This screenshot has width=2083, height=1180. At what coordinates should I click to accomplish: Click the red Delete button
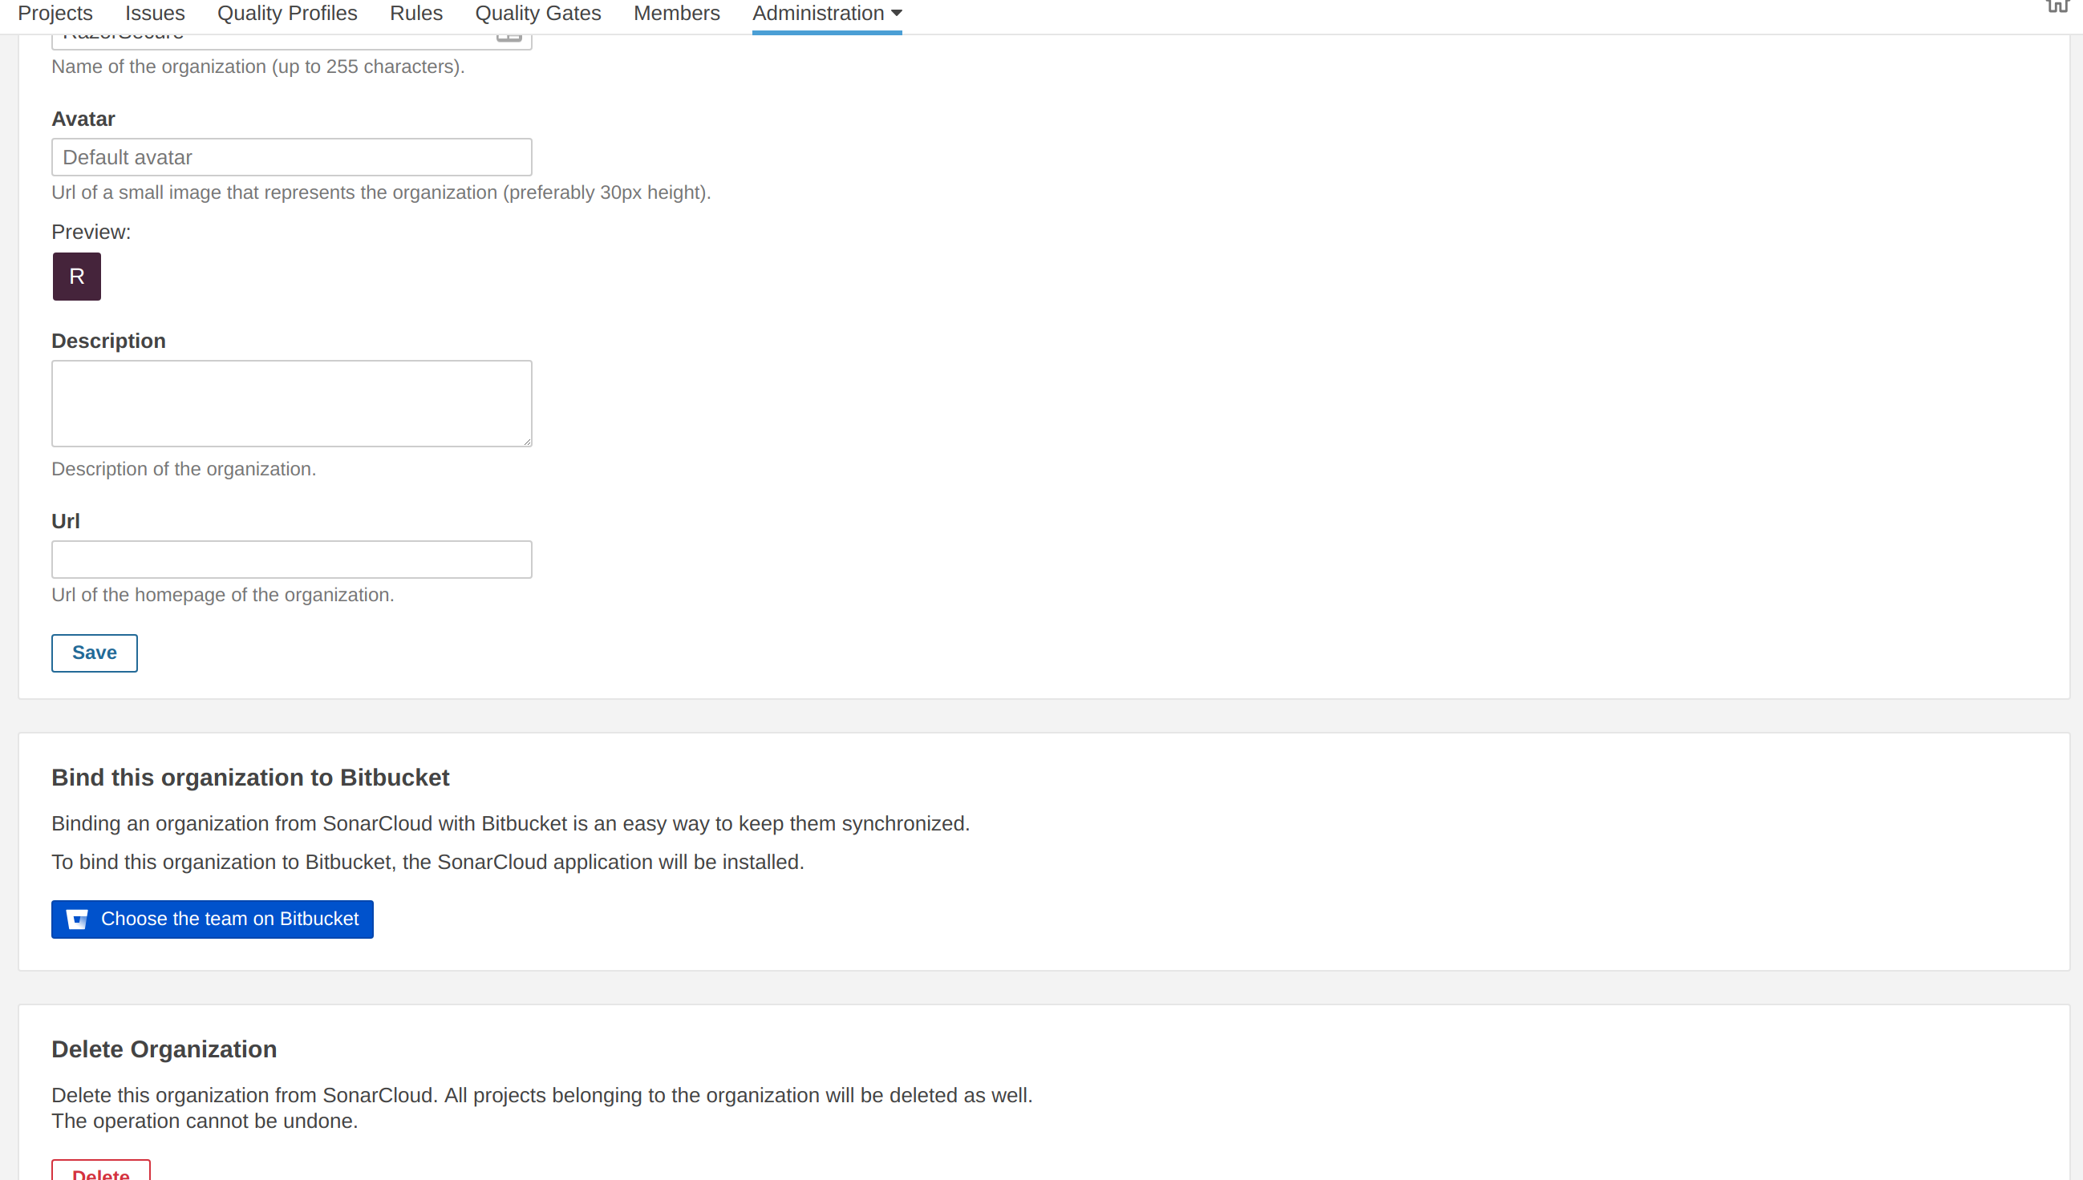(x=100, y=1172)
